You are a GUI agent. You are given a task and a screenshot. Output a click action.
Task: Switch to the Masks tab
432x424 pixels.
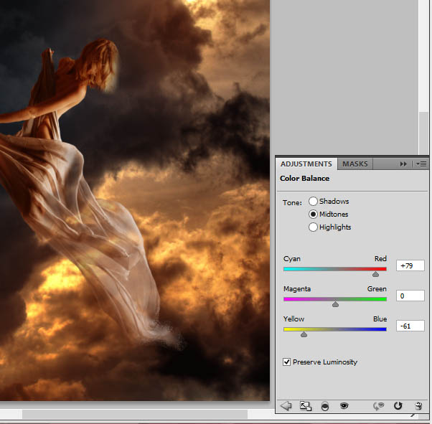coord(354,164)
